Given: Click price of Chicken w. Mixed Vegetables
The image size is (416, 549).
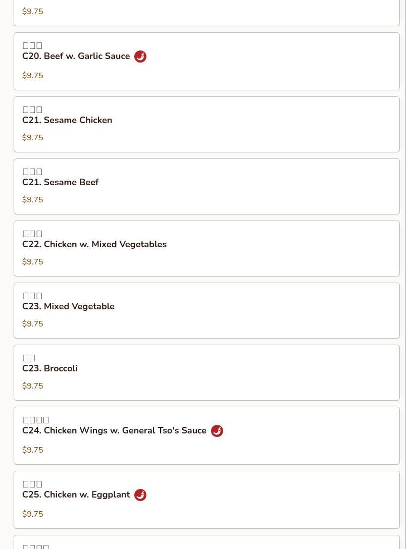Looking at the screenshot, I should click(x=33, y=261).
